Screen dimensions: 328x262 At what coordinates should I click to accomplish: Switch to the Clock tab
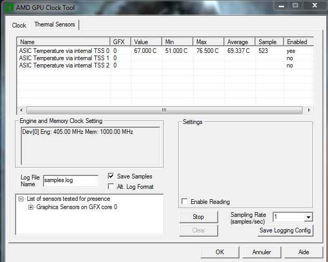(19, 25)
